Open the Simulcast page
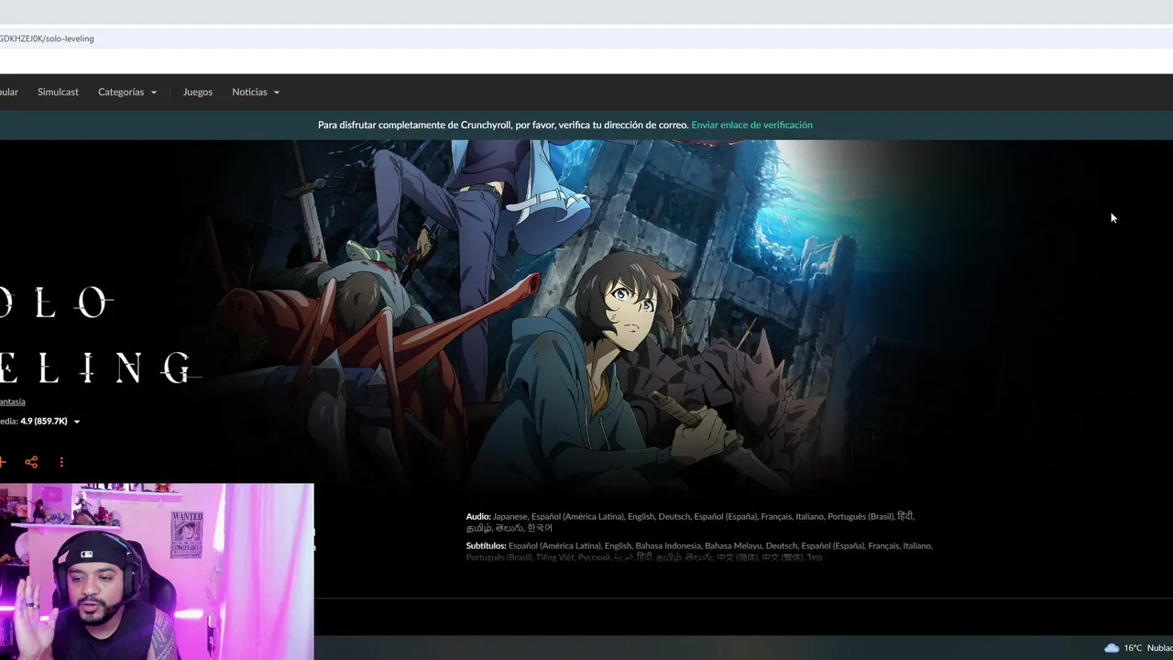Screen dimensions: 1173x660 pyautogui.click(x=58, y=92)
